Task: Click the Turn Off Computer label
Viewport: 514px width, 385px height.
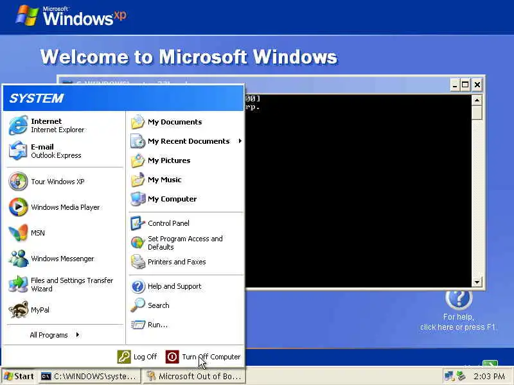Action: pos(211,357)
